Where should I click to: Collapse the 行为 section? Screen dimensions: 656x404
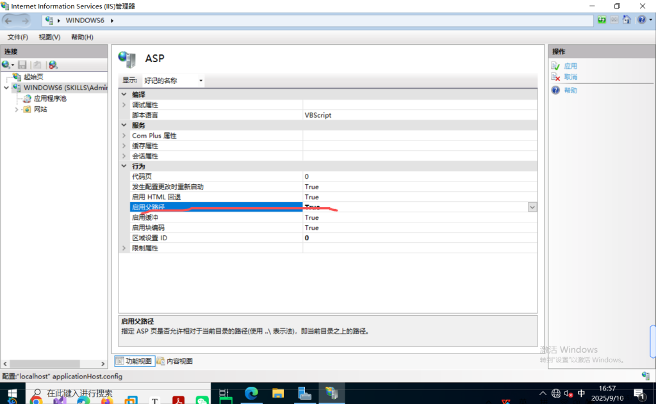pos(124,166)
